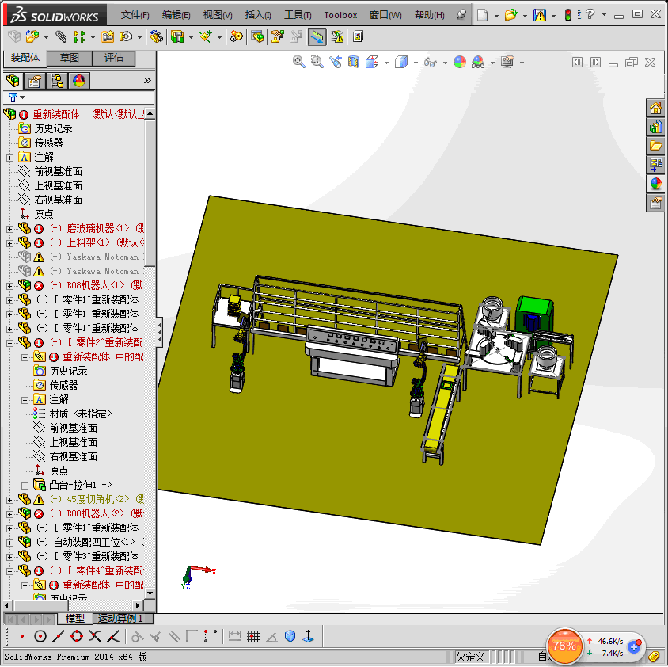
Task: Open the 编辑(E) menu
Action: 176,15
